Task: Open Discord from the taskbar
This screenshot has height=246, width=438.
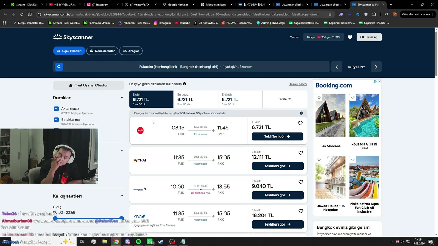Action: pyautogui.click(x=127, y=242)
